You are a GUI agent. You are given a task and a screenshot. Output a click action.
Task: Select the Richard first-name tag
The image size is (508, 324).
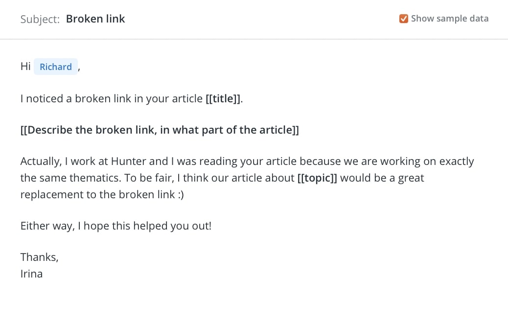click(x=56, y=67)
